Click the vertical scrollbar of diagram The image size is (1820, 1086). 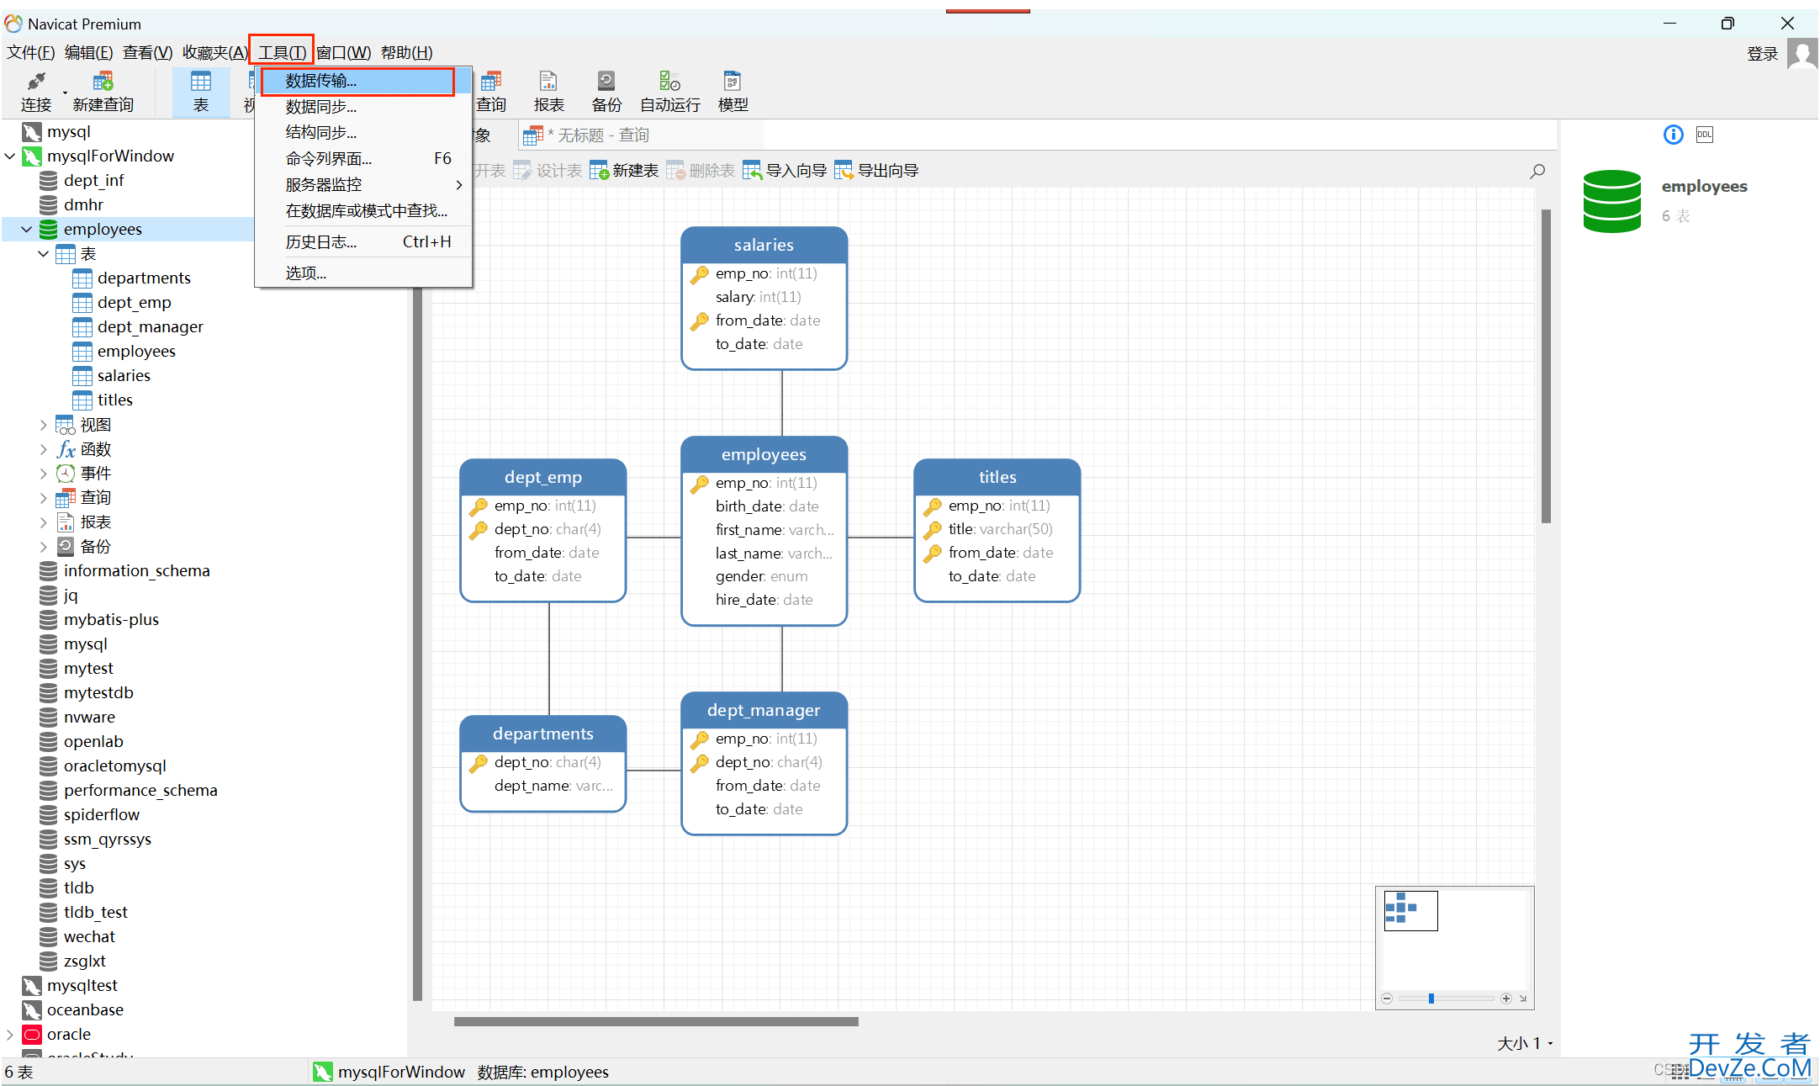pyautogui.click(x=1546, y=366)
